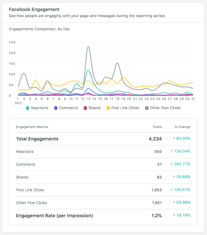This screenshot has height=235, width=207.
Task: Click the 83.05% change value
Action: [x=183, y=138]
